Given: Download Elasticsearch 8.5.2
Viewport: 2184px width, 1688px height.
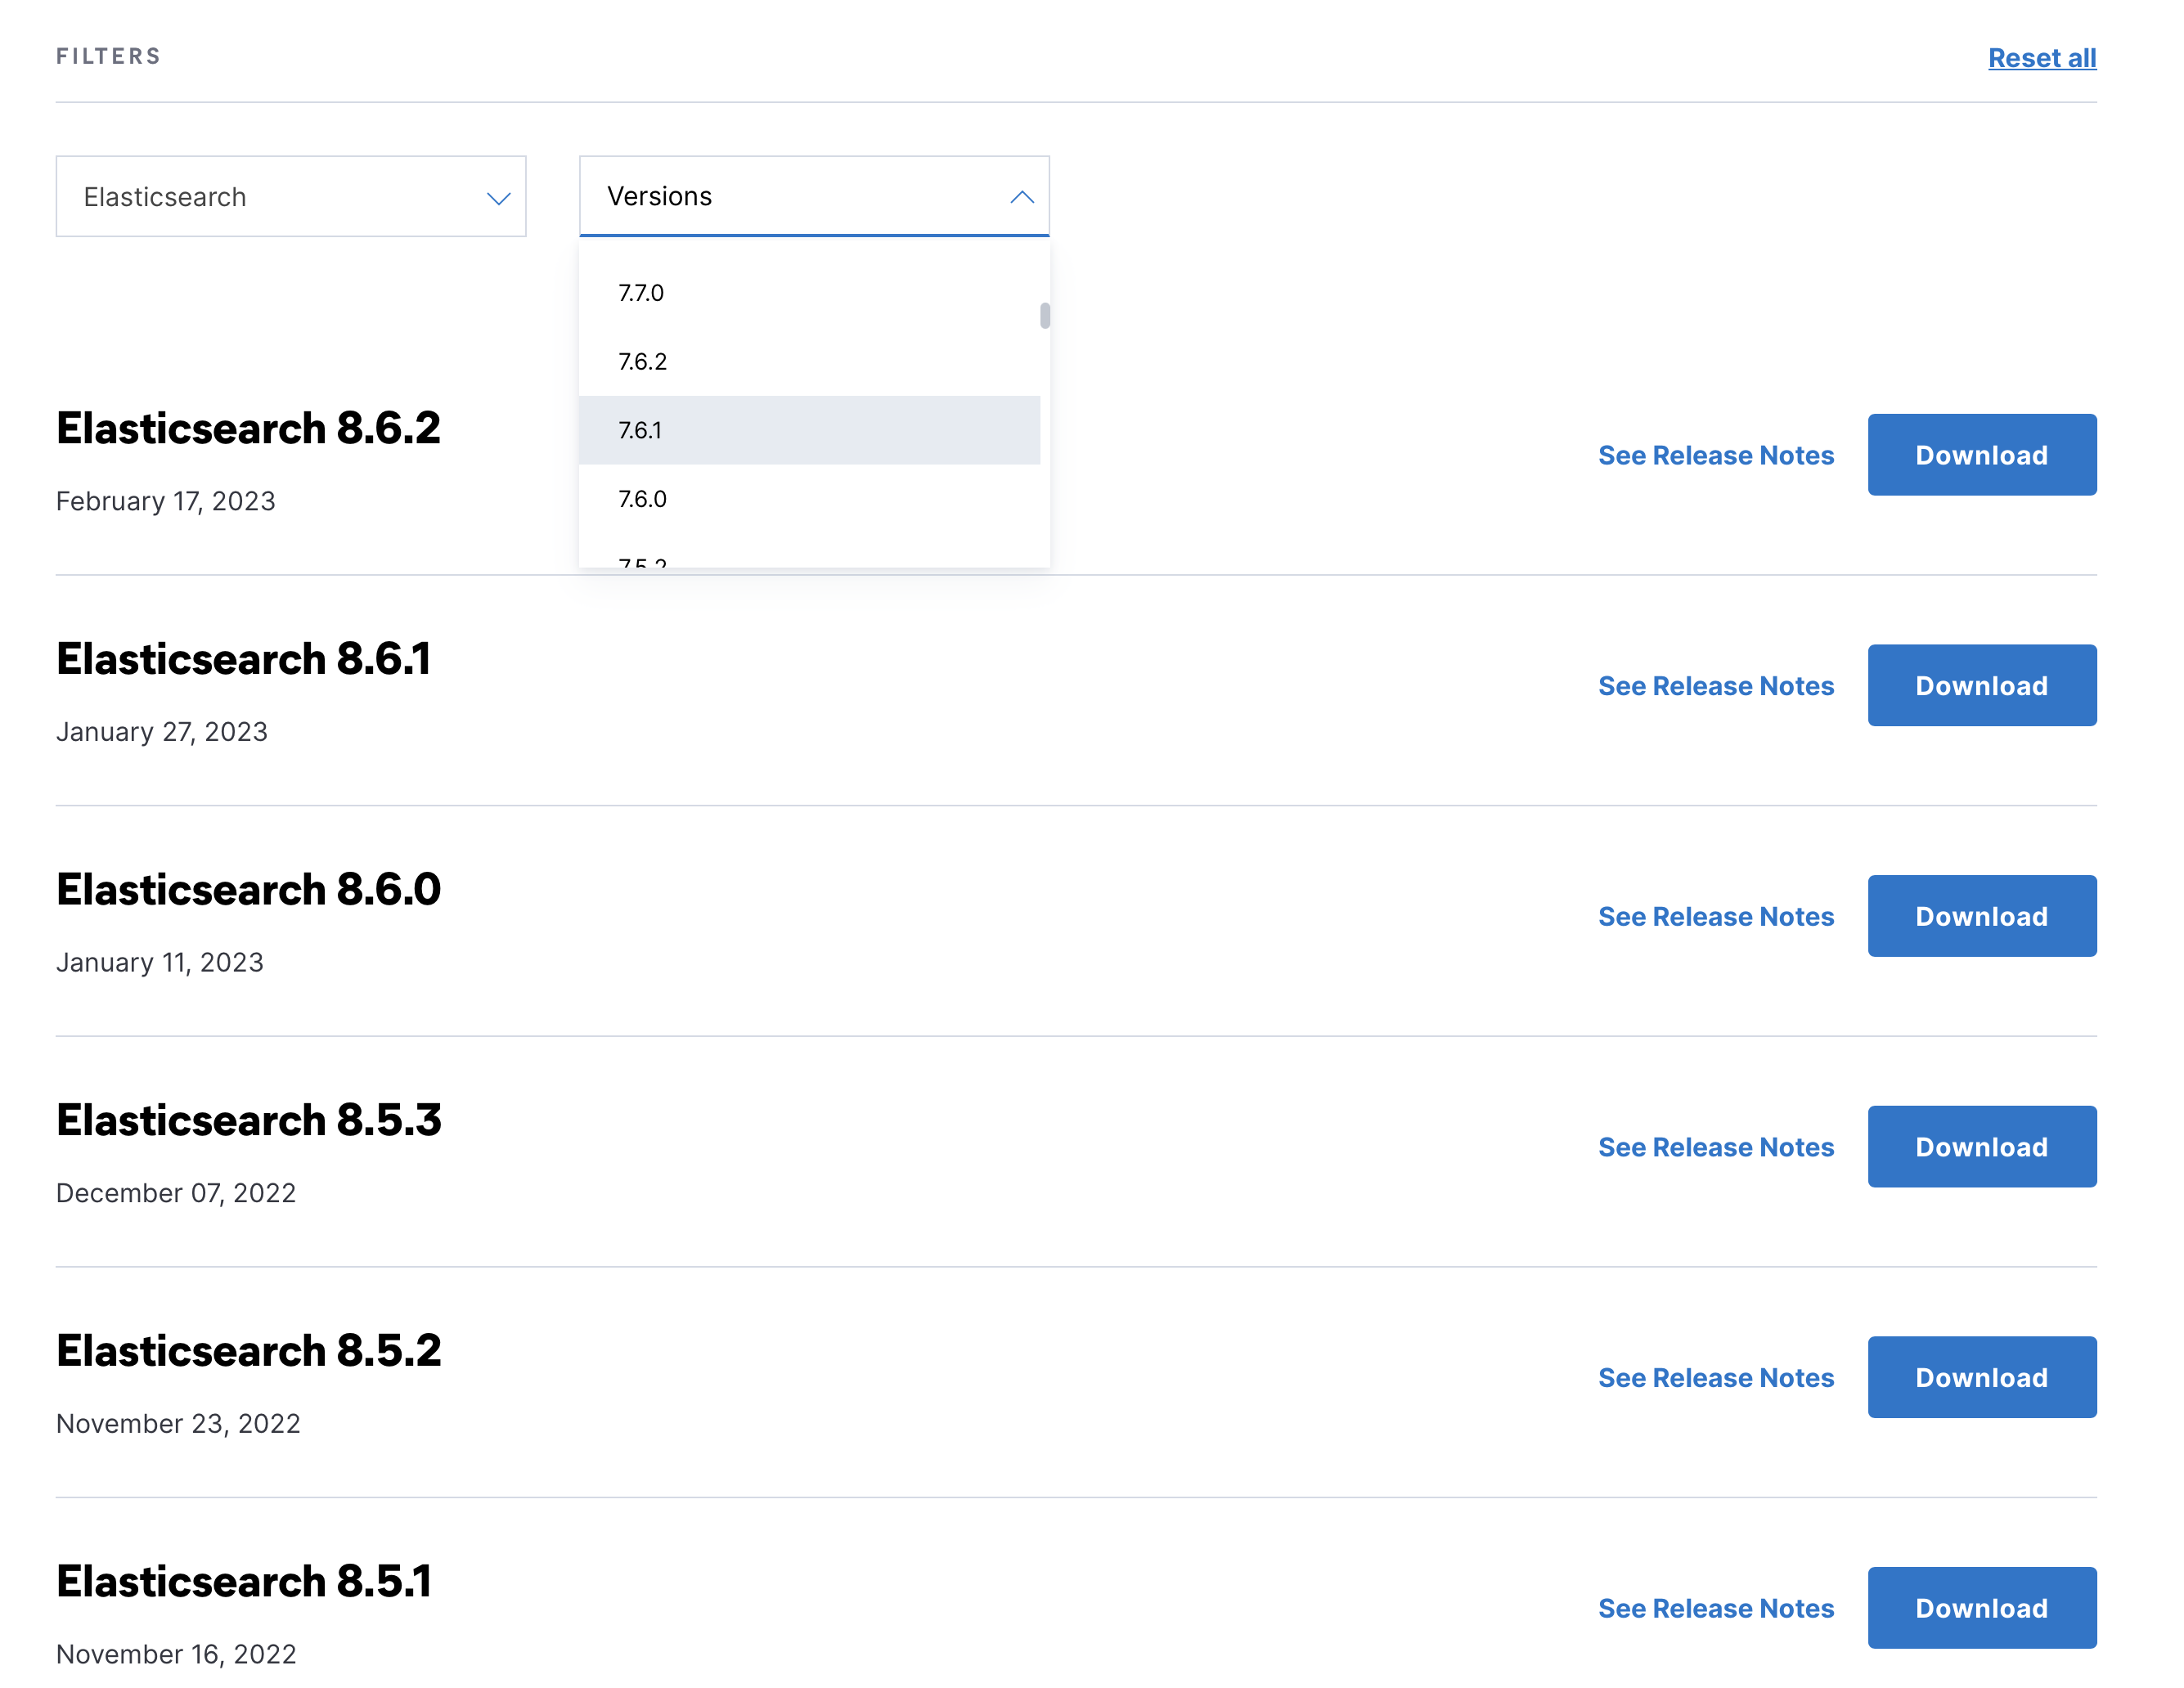Looking at the screenshot, I should click(x=1981, y=1378).
